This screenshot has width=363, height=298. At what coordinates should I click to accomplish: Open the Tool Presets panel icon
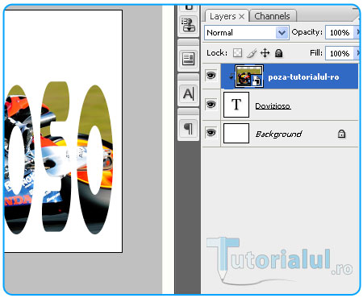coord(189,25)
